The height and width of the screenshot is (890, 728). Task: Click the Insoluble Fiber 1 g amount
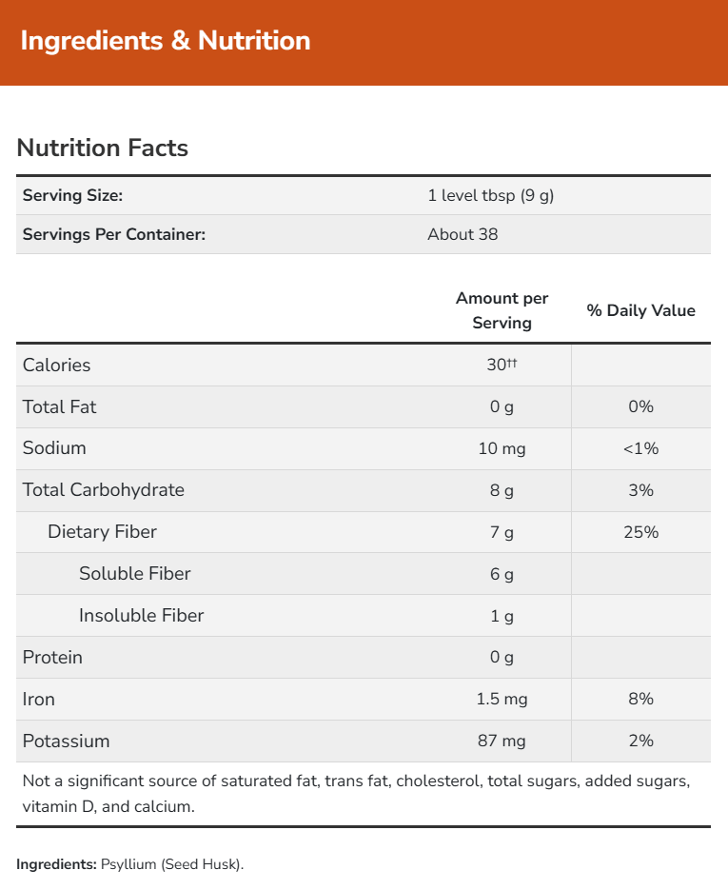tap(502, 616)
